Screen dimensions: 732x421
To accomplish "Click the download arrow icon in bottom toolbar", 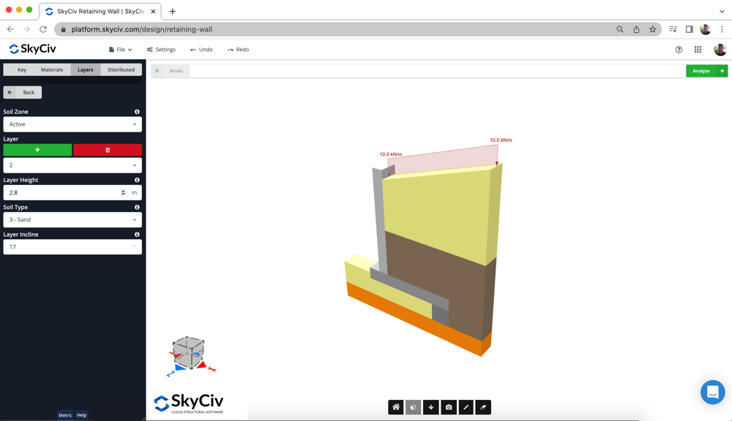I will click(431, 407).
